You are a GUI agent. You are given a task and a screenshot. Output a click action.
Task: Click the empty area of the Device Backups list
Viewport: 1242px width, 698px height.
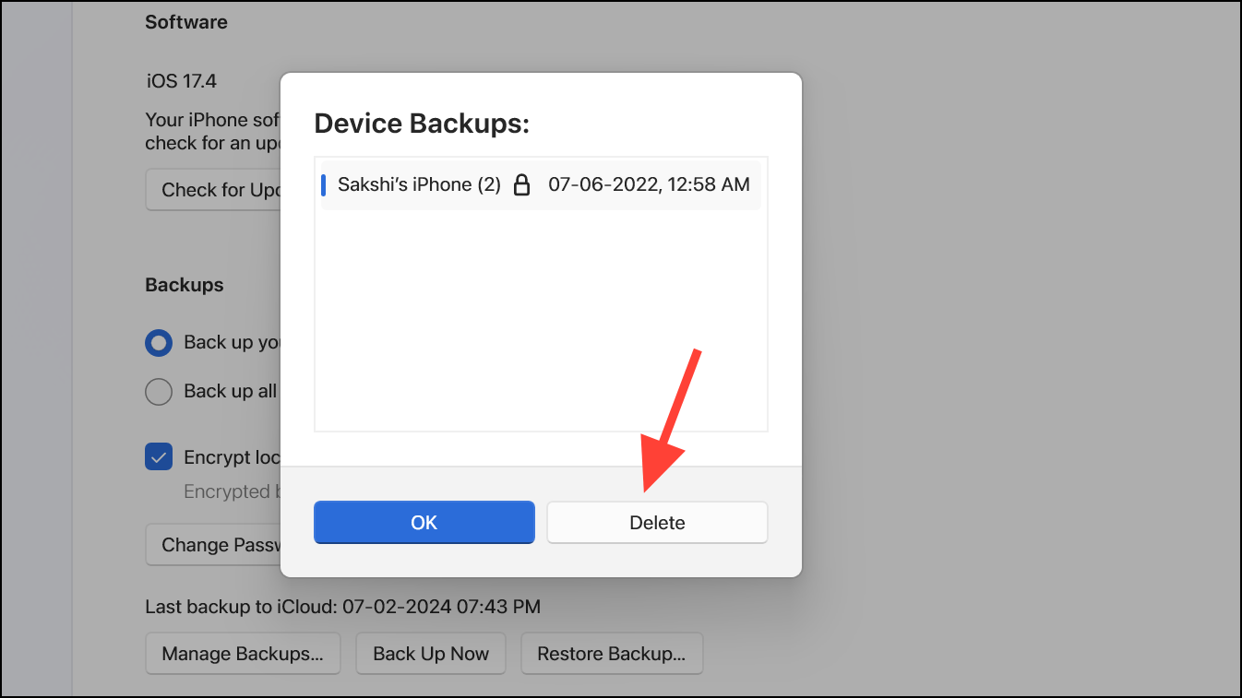541,323
